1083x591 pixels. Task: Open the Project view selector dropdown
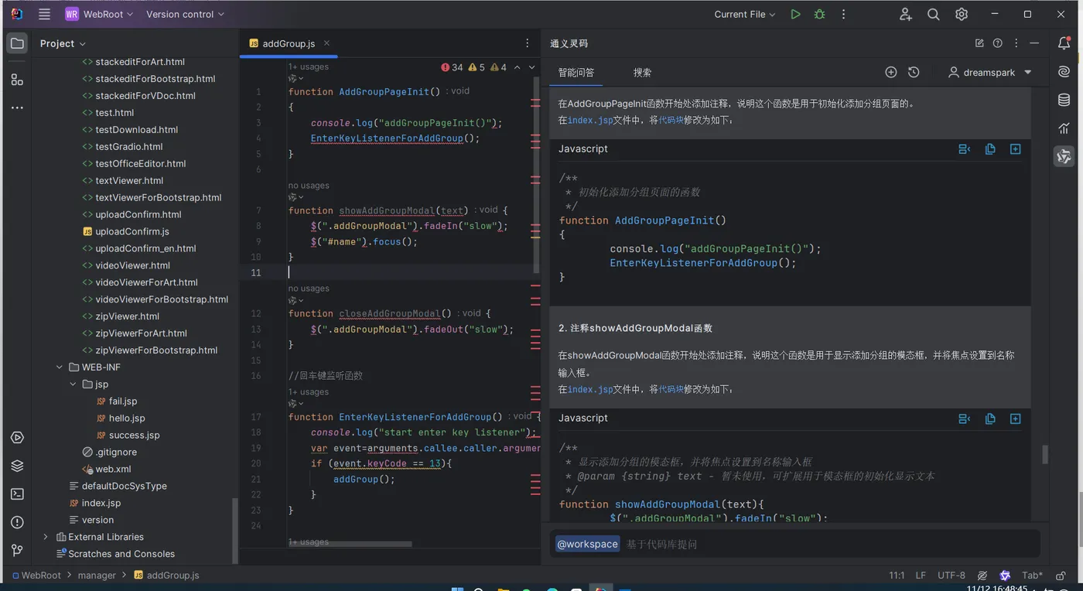pyautogui.click(x=63, y=43)
